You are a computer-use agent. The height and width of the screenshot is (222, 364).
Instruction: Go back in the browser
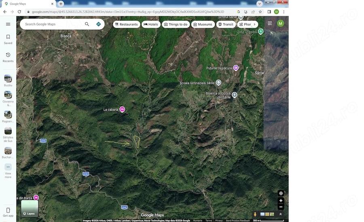point(5,12)
